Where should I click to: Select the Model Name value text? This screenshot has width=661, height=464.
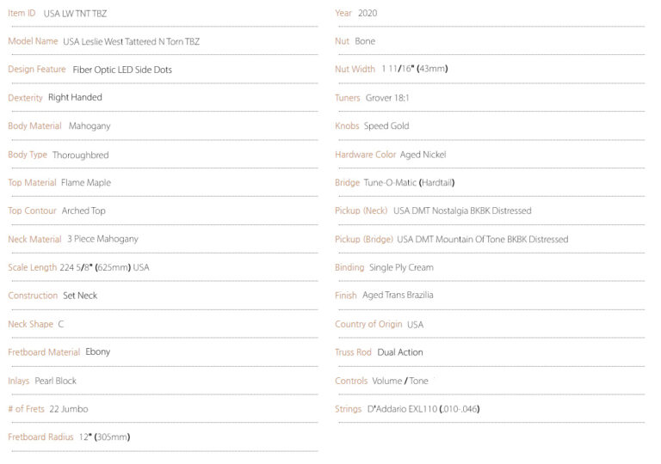131,41
